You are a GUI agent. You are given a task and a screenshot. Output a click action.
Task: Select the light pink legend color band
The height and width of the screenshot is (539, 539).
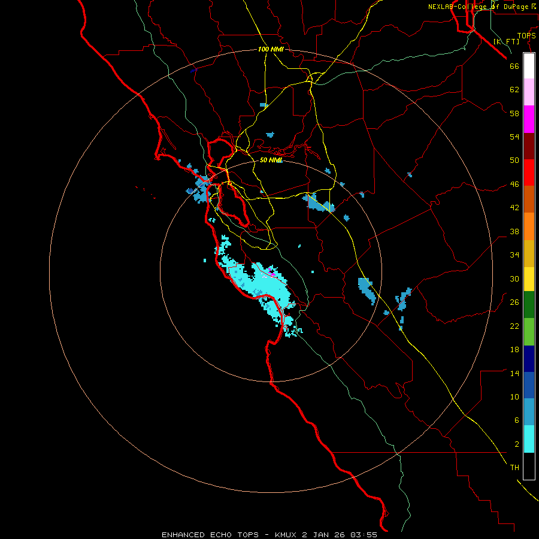click(x=529, y=92)
